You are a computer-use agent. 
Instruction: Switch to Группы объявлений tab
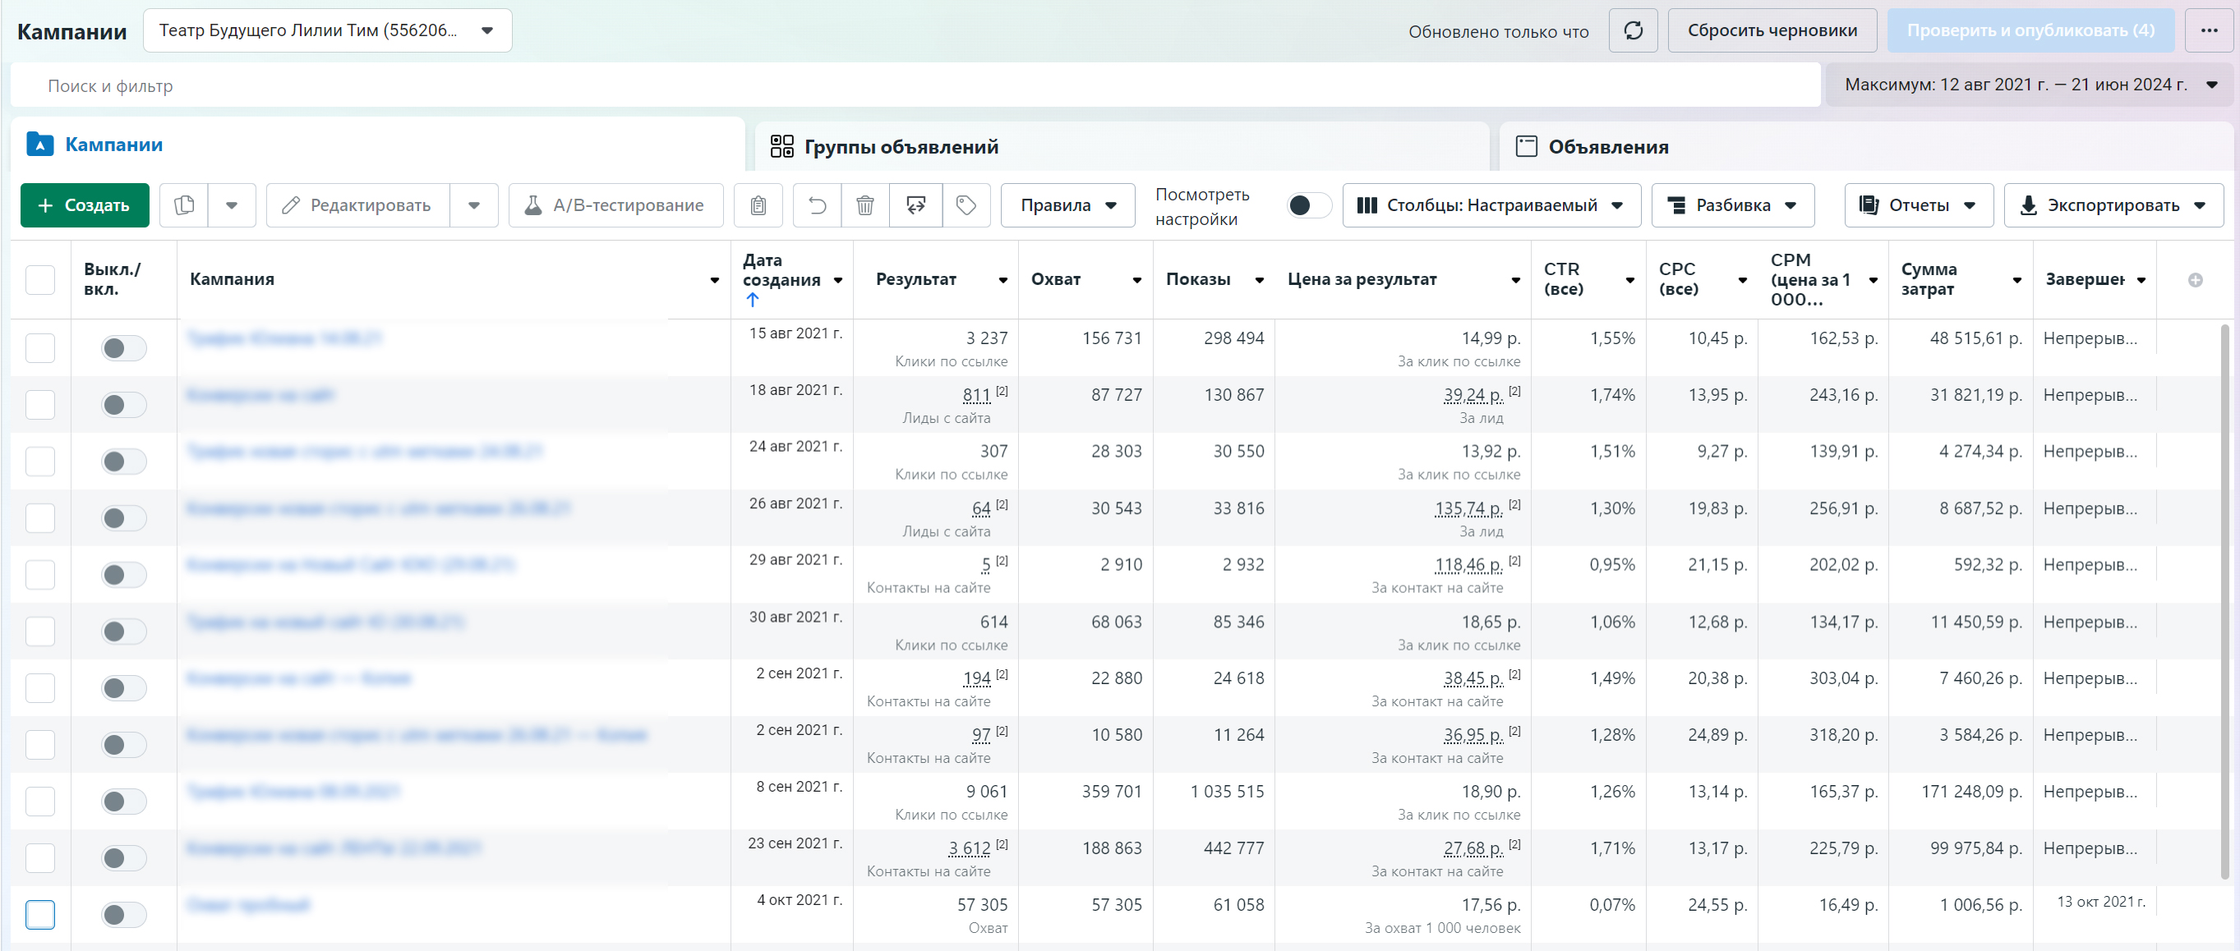tap(900, 147)
